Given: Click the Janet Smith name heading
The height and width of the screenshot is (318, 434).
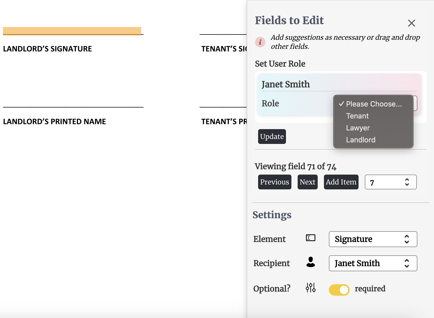Looking at the screenshot, I should [x=285, y=84].
